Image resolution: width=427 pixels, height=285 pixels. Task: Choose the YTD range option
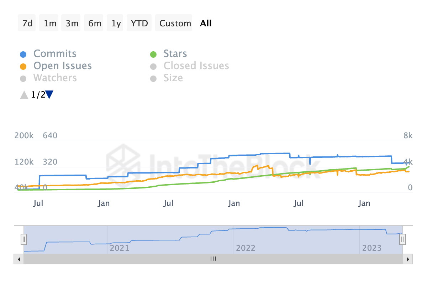click(x=139, y=24)
